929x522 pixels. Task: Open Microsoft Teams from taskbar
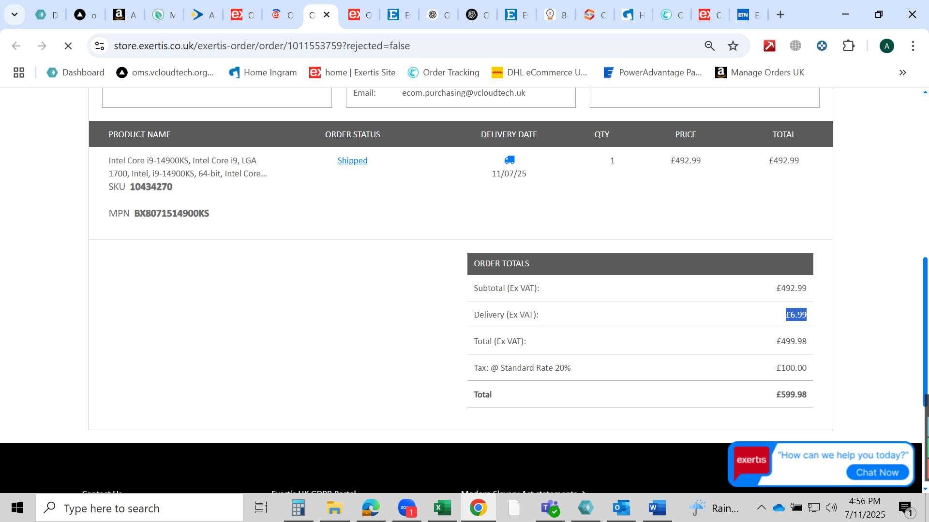click(550, 507)
